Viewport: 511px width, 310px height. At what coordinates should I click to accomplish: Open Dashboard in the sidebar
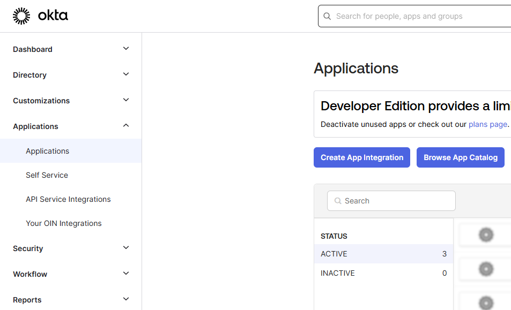click(33, 49)
